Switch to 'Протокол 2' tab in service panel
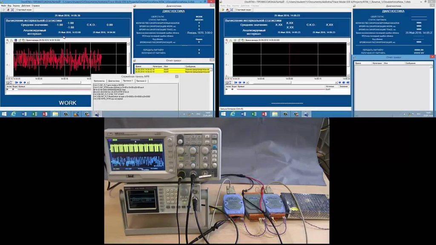 141,81
